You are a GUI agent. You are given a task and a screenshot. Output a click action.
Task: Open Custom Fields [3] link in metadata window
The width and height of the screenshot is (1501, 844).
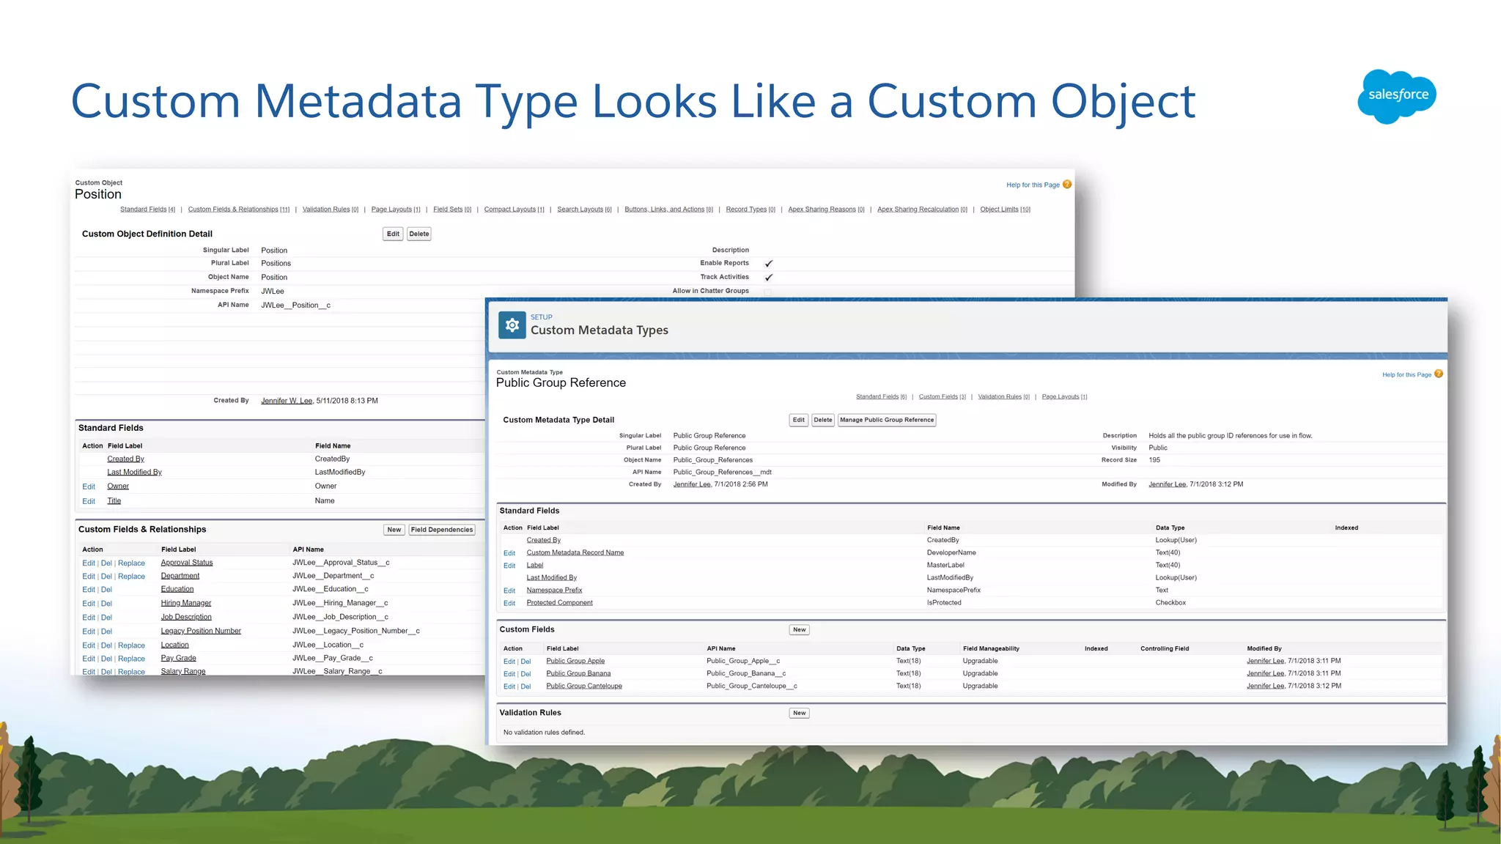coord(943,397)
